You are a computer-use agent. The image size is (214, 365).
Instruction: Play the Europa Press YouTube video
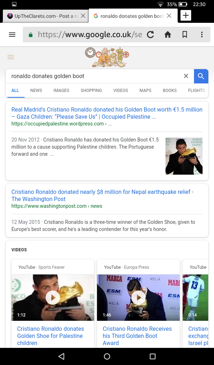coord(138,297)
